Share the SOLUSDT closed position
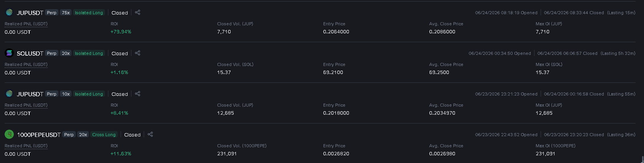Screen dimensions: 644x163 138,53
